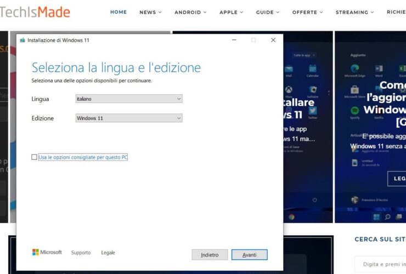Click the Indietro button
The image size is (406, 274).
(210, 255)
